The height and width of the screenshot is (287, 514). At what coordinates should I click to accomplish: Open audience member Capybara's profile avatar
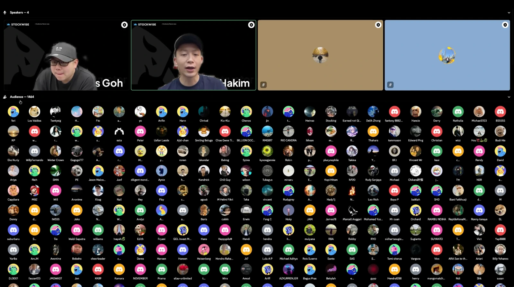pos(13,191)
